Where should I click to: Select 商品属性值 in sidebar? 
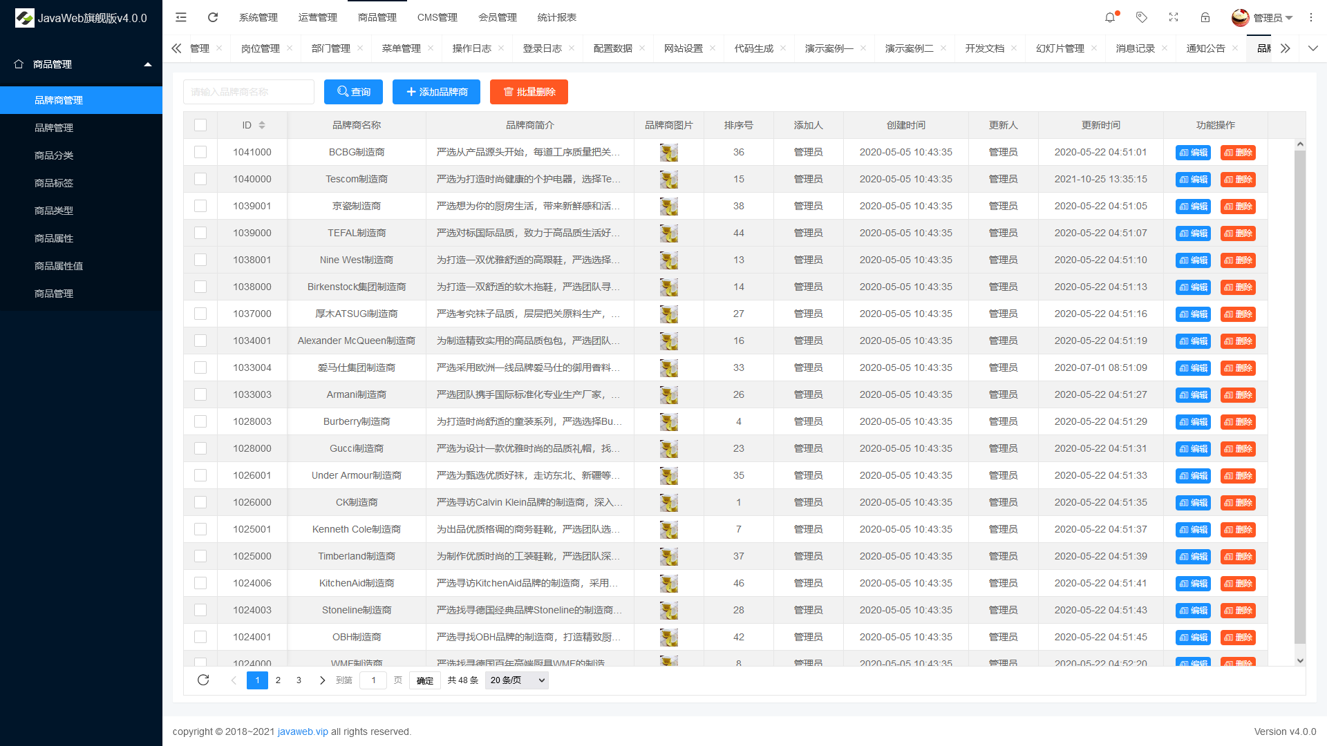[x=81, y=266]
